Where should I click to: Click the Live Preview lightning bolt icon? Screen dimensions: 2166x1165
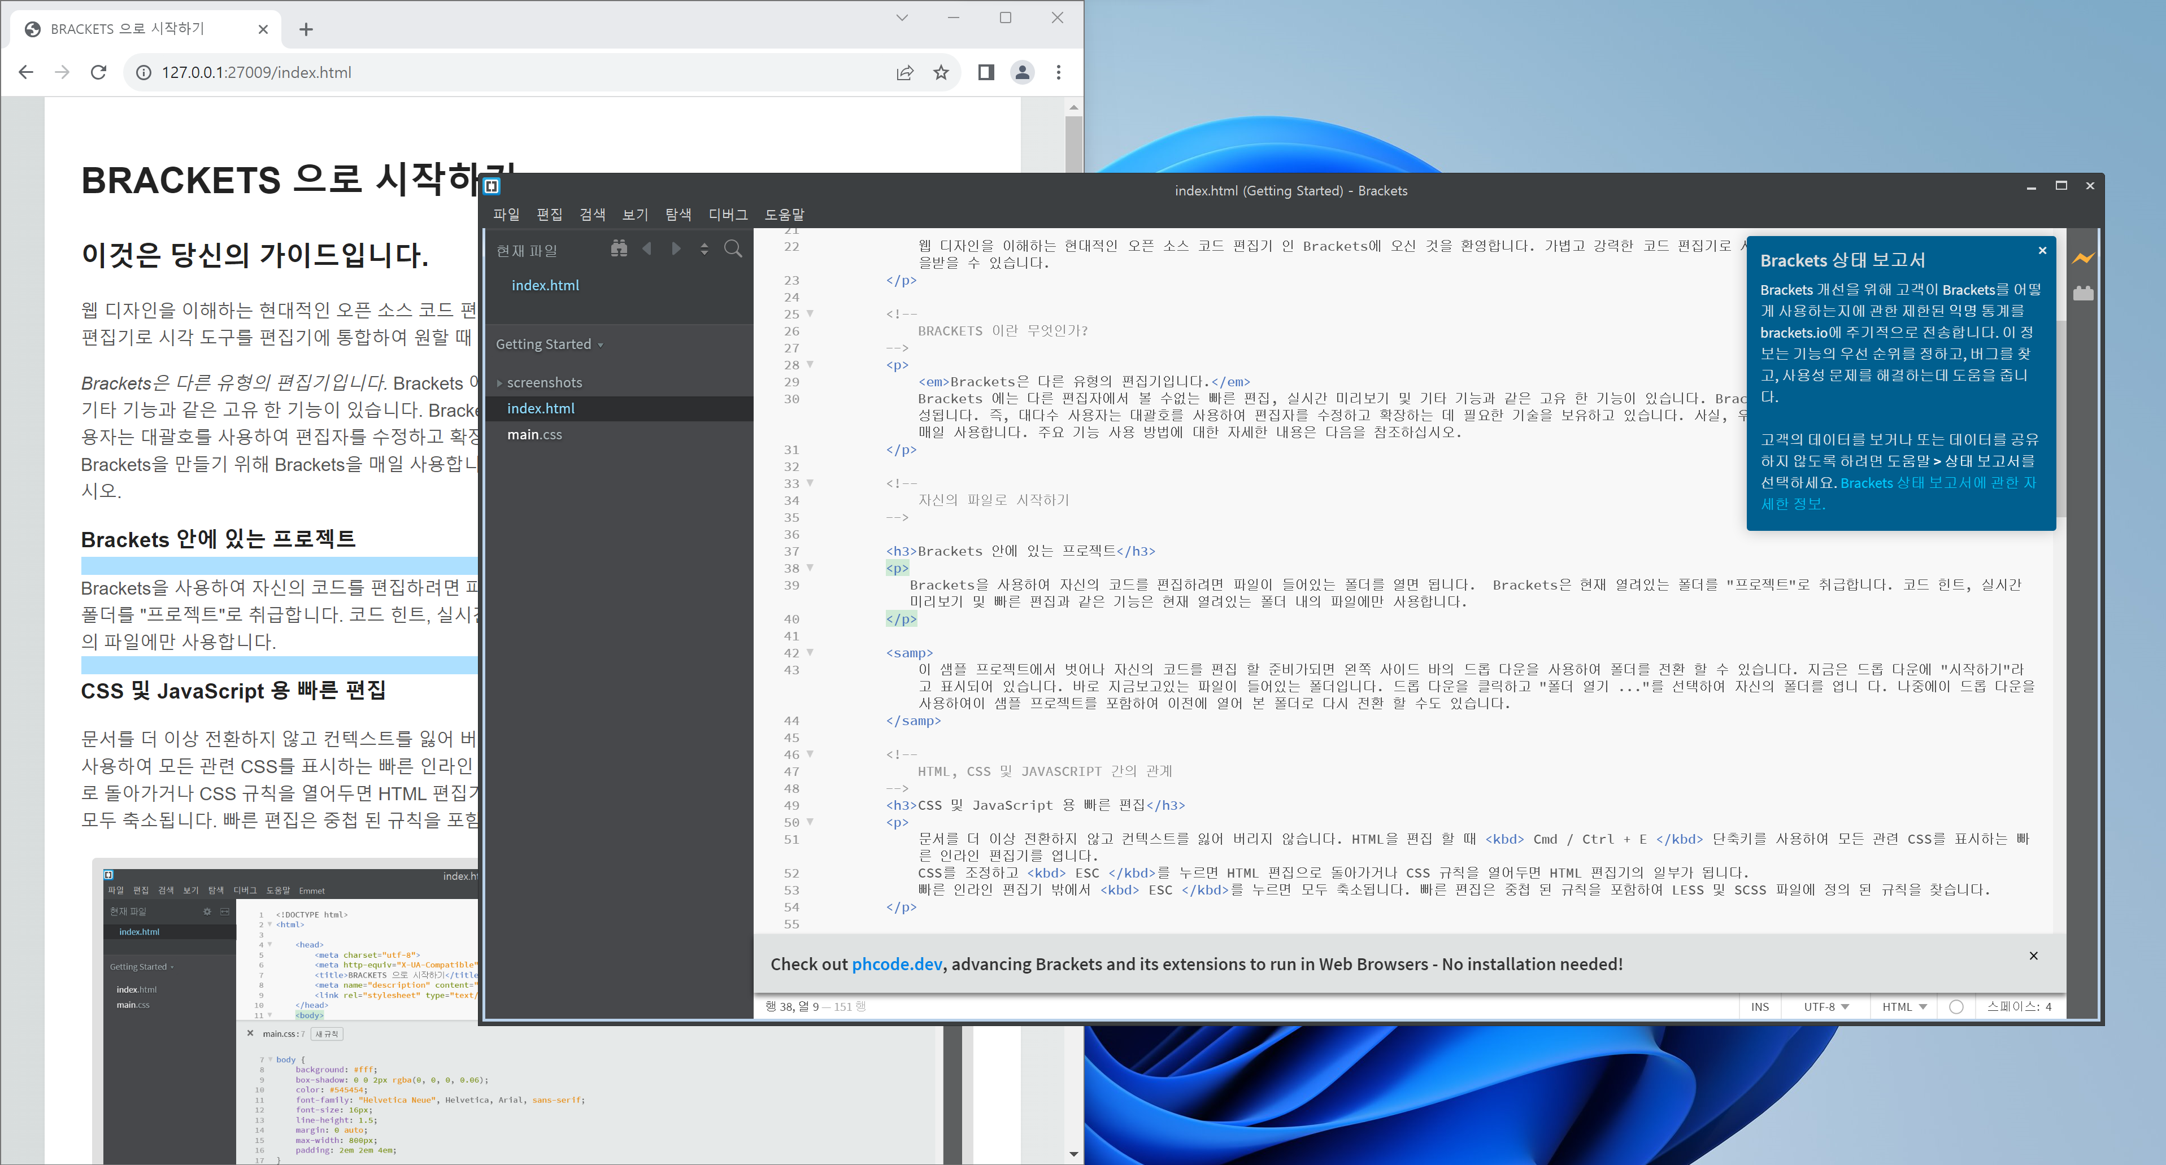2083,258
